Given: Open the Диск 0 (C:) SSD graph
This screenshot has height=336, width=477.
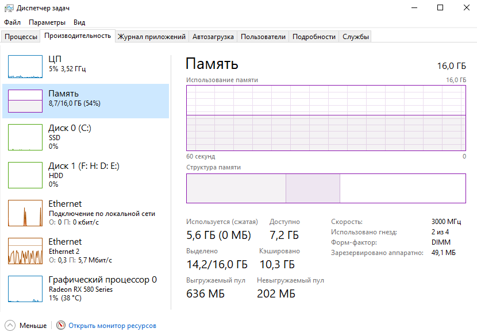Looking at the screenshot, I should click(25, 138).
